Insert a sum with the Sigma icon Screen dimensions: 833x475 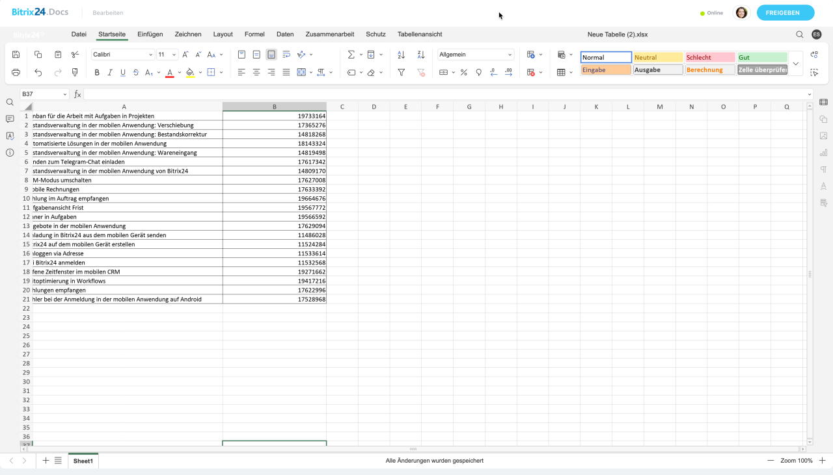tap(351, 55)
